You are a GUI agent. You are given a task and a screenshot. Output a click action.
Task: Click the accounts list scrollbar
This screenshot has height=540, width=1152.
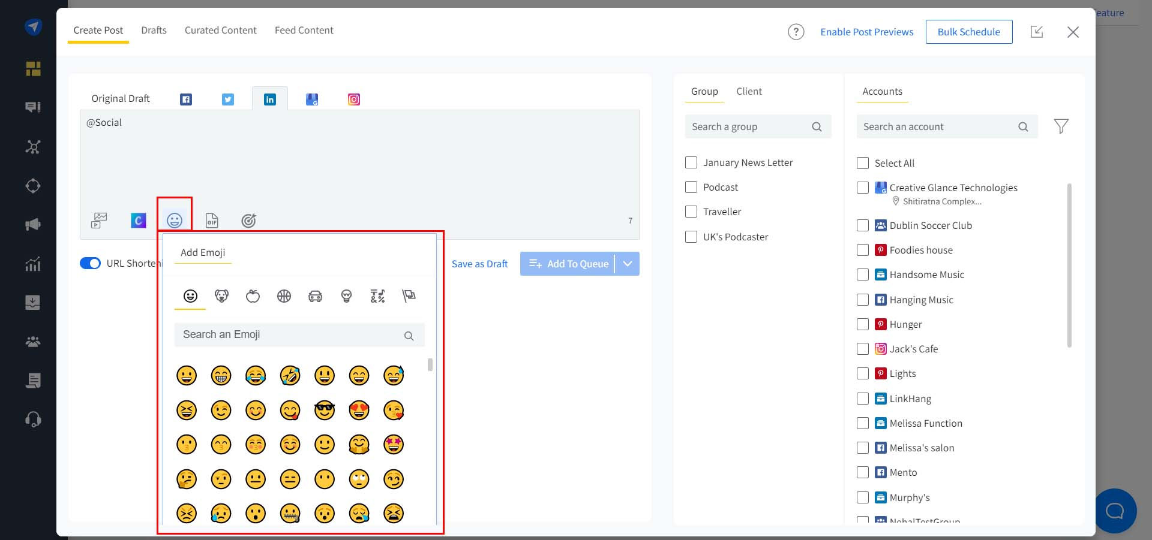coord(1069,266)
